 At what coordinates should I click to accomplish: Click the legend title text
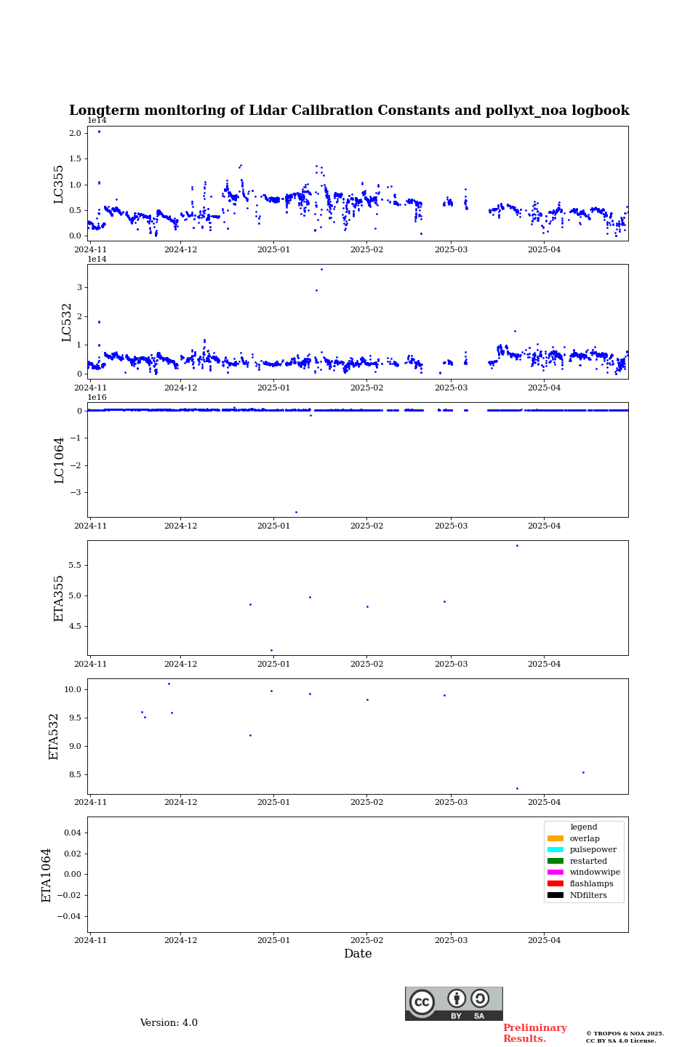click(x=584, y=827)
